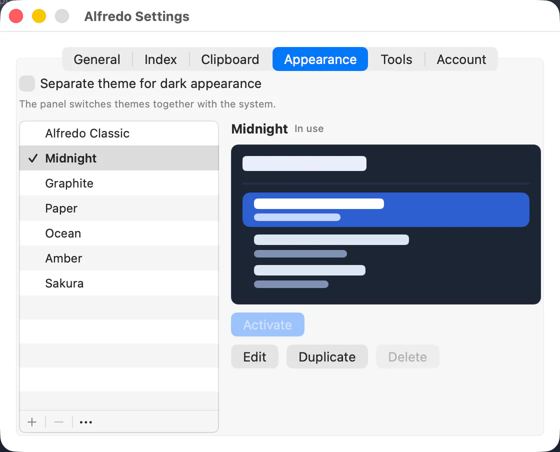Select the Sakura theme
Image resolution: width=560 pixels, height=452 pixels.
click(x=119, y=283)
